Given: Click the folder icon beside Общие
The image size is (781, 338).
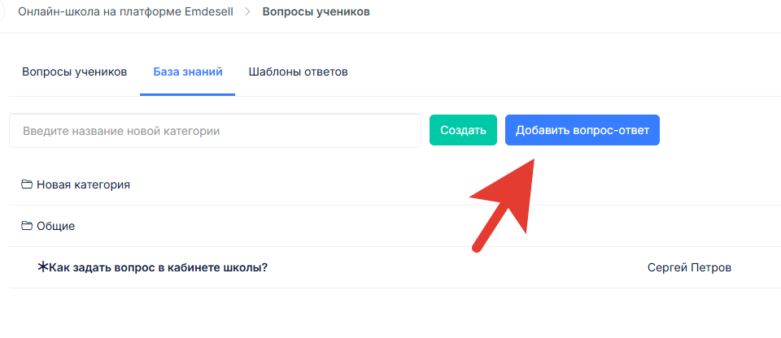Looking at the screenshot, I should [27, 226].
